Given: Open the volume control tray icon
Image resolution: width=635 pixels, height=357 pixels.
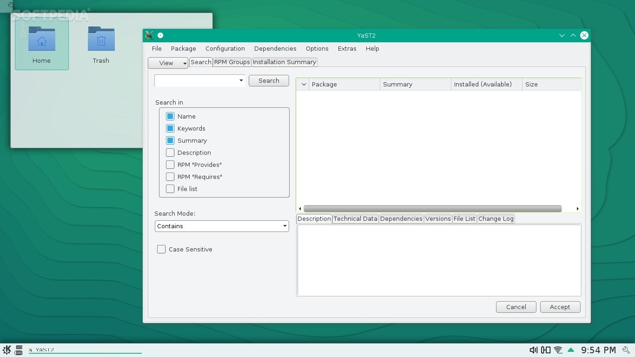Looking at the screenshot, I should (534, 350).
